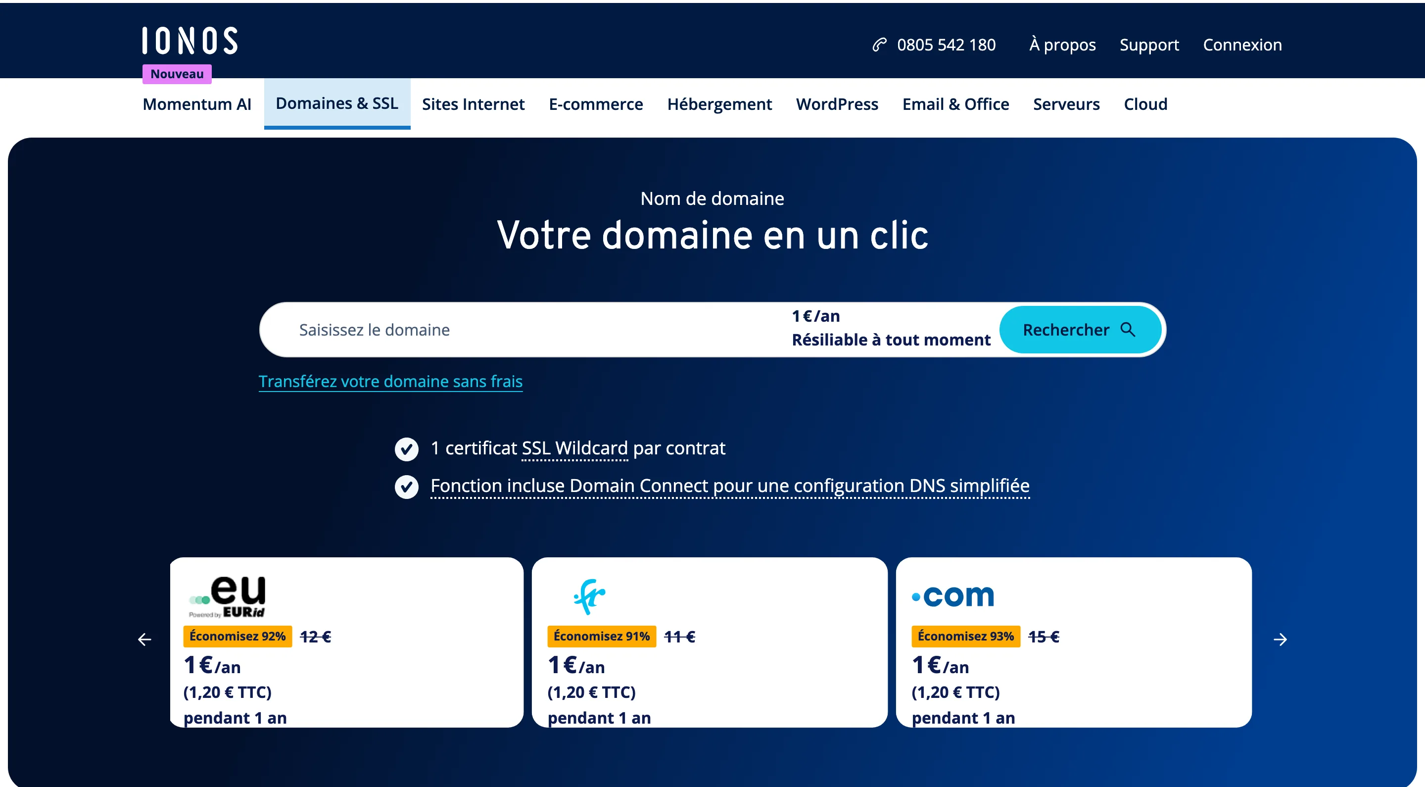Open the E-commerce menu
This screenshot has height=787, width=1425.
point(596,104)
